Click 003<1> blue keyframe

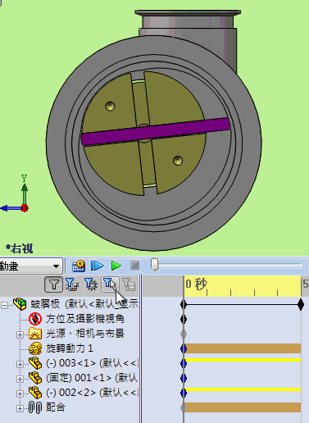click(x=184, y=363)
